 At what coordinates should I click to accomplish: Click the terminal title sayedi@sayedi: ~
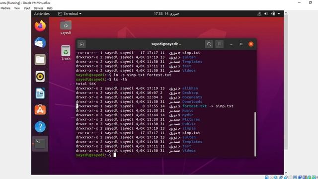click(x=166, y=44)
